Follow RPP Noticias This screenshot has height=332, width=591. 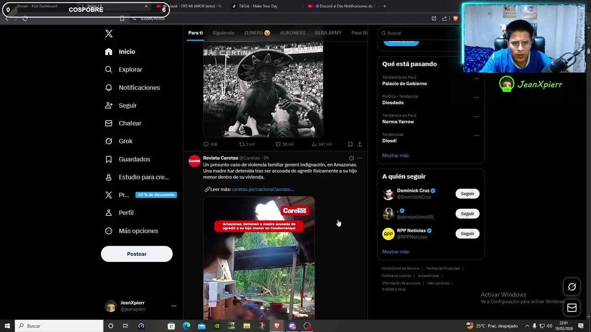pyautogui.click(x=467, y=234)
